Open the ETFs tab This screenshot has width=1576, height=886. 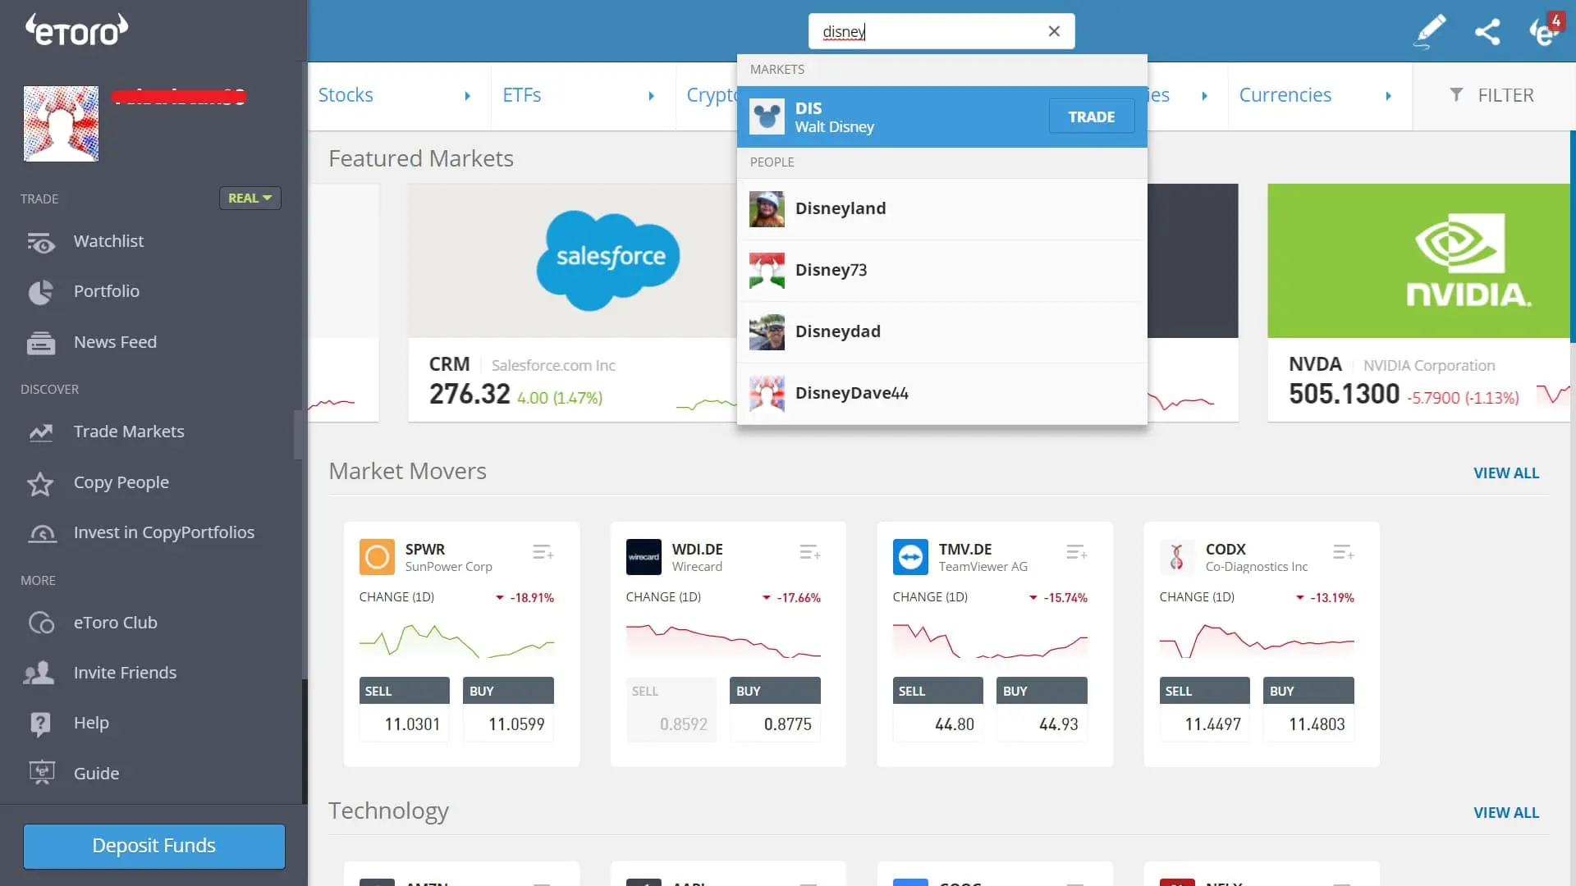[522, 95]
